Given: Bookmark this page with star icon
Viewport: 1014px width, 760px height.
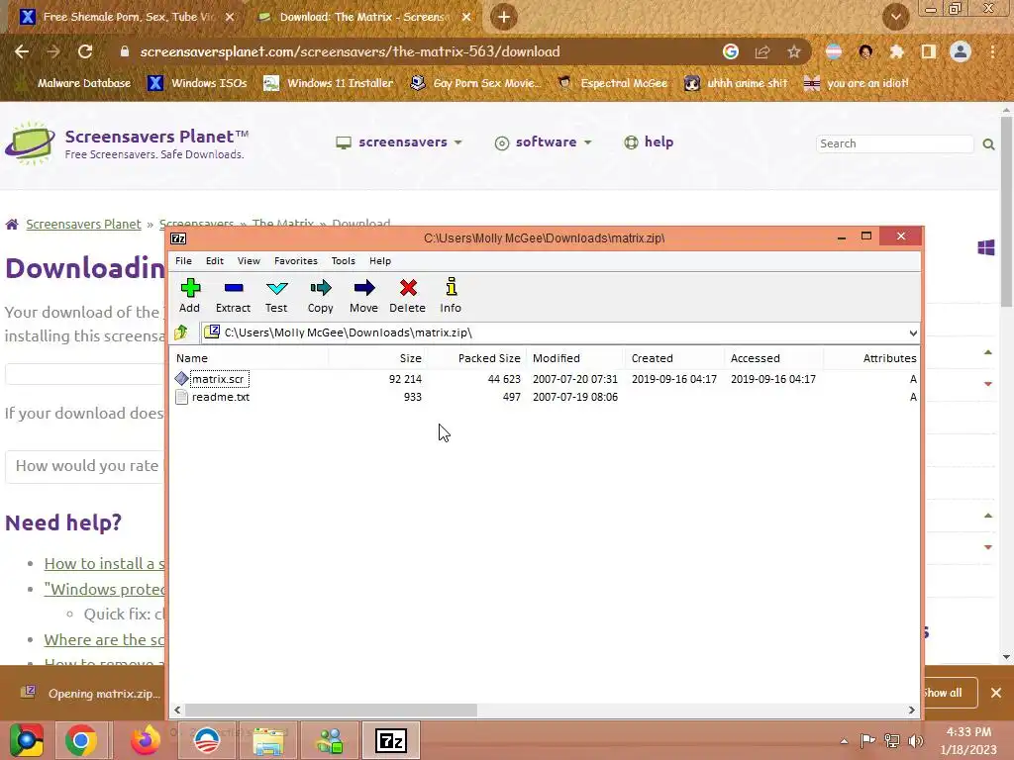Looking at the screenshot, I should tap(793, 51).
